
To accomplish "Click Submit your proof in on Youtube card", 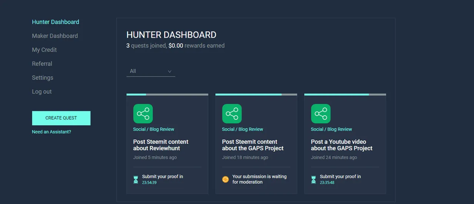I will (x=340, y=177).
